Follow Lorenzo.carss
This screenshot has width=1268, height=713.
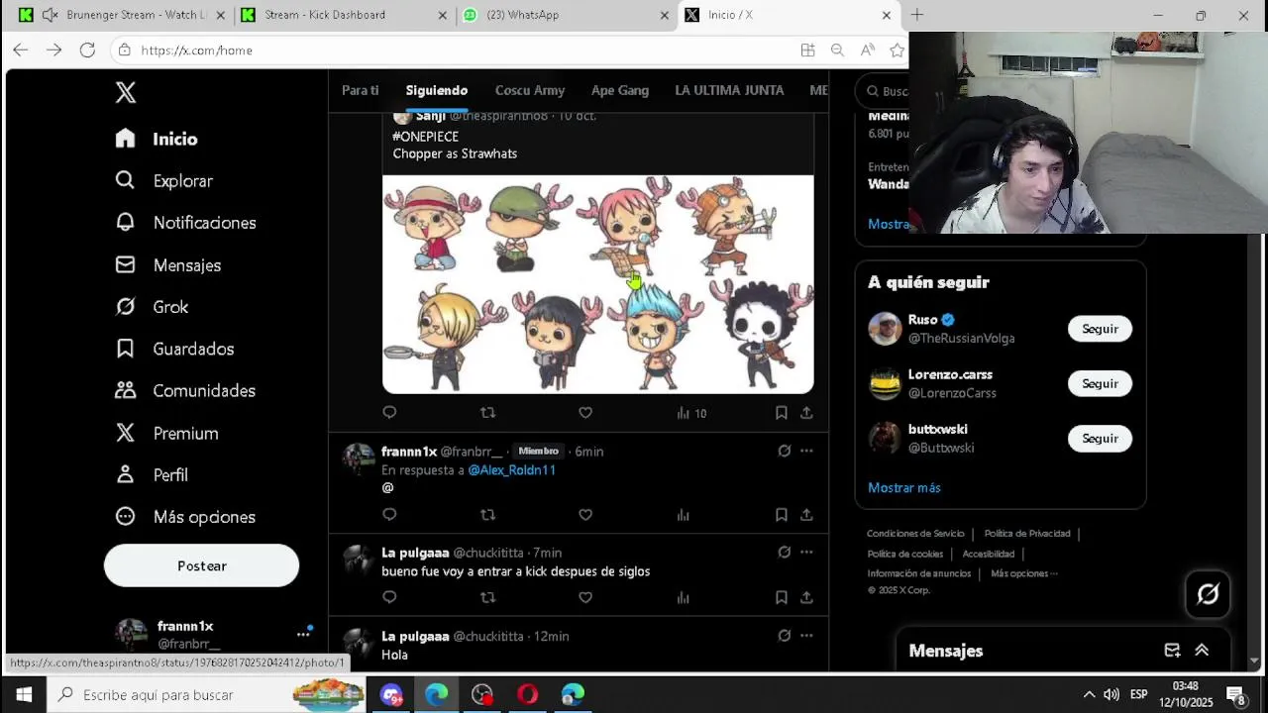coord(1100,383)
